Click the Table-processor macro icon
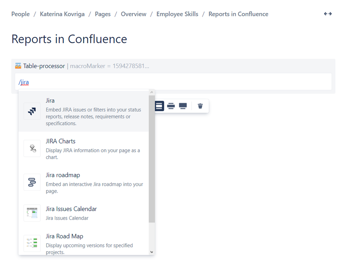The image size is (361, 265). [x=18, y=66]
